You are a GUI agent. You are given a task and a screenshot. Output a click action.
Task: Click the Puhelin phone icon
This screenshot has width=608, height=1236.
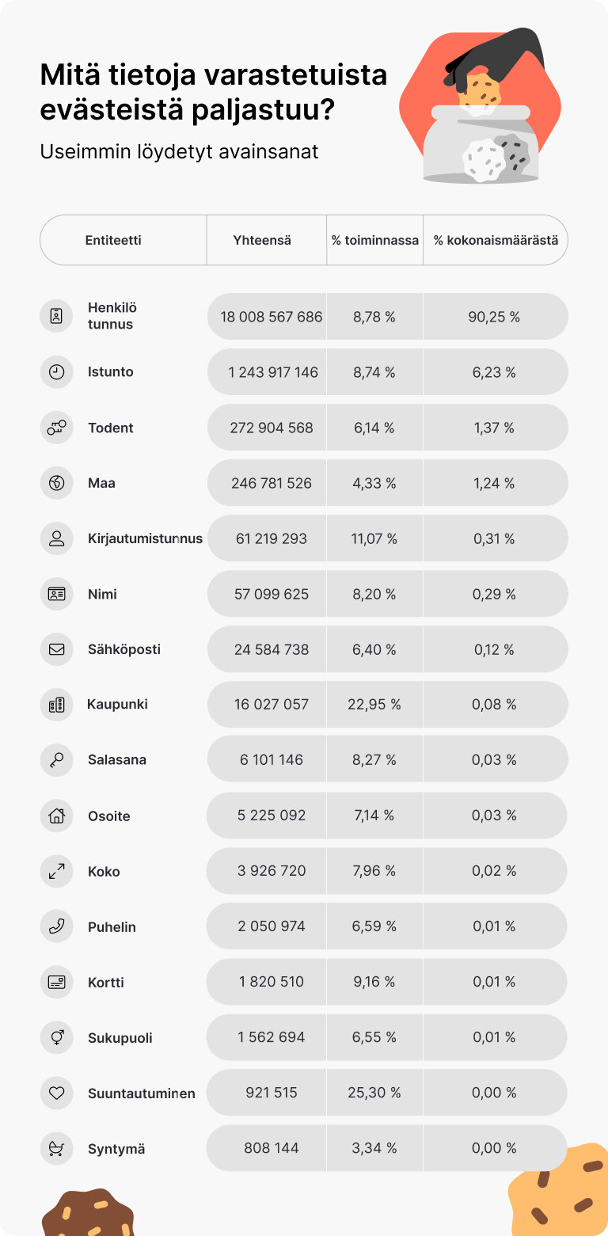click(56, 926)
